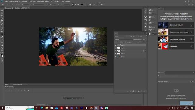Open the Color (Цвет) collapsed panel icon
195x110 pixels.
coord(150,10)
